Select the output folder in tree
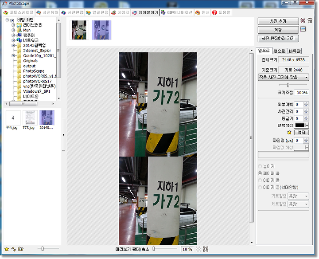Image resolution: width=319 pixels, height=259 pixels. click(x=29, y=66)
